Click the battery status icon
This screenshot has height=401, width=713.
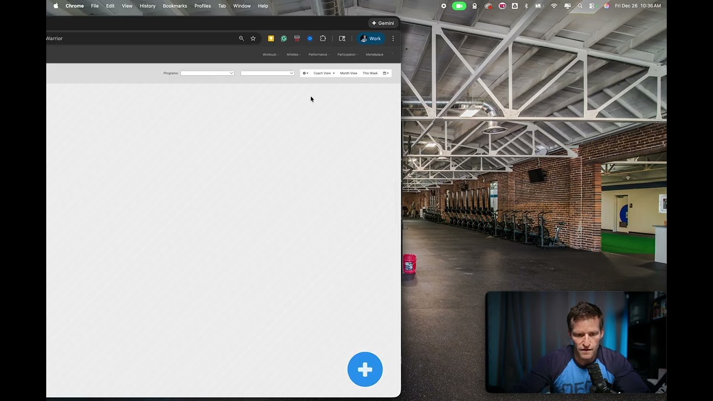[539, 6]
